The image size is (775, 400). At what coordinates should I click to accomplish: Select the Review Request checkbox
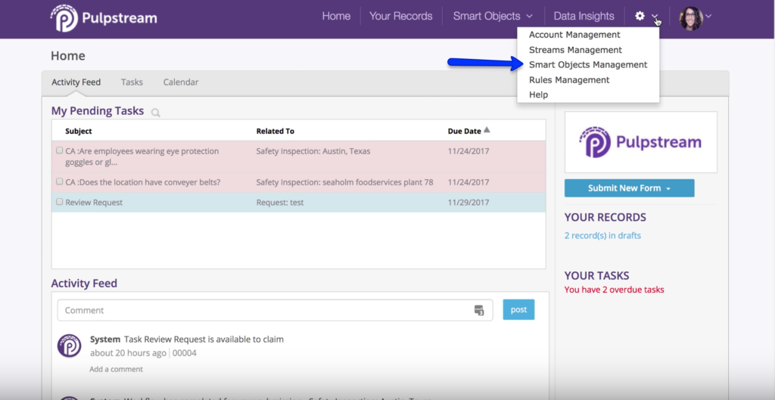tap(60, 202)
